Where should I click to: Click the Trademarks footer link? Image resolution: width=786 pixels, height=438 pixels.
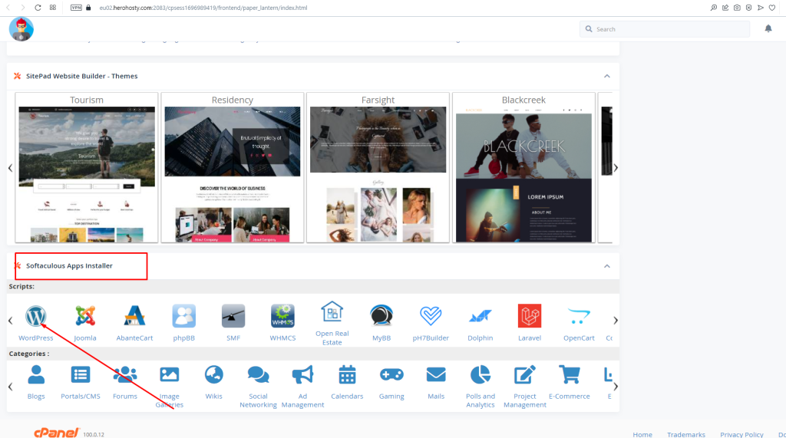[x=685, y=434]
